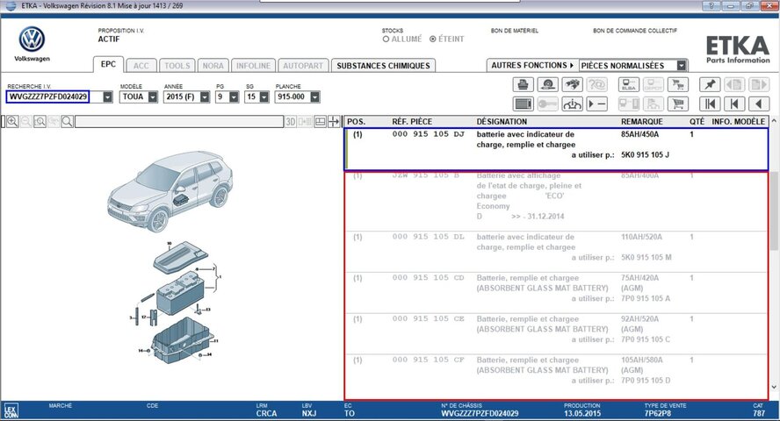Click the double shopping carts icon
This screenshot has height=421, width=780.
pos(677,84)
